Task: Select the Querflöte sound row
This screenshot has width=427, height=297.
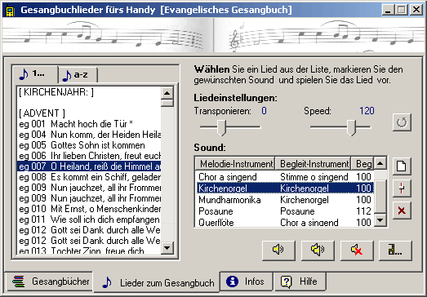Action: click(285, 222)
